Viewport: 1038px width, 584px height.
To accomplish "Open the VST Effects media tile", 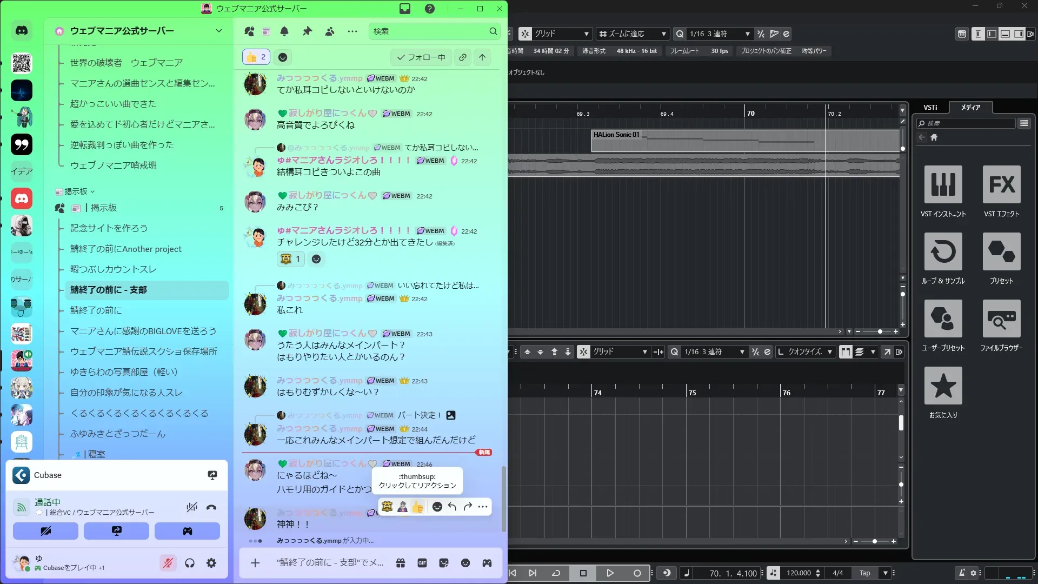I will point(1001,184).
